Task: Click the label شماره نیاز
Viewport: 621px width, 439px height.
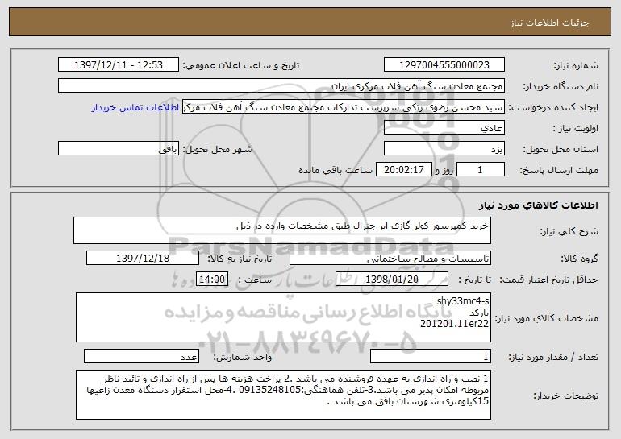Action: tap(576, 66)
